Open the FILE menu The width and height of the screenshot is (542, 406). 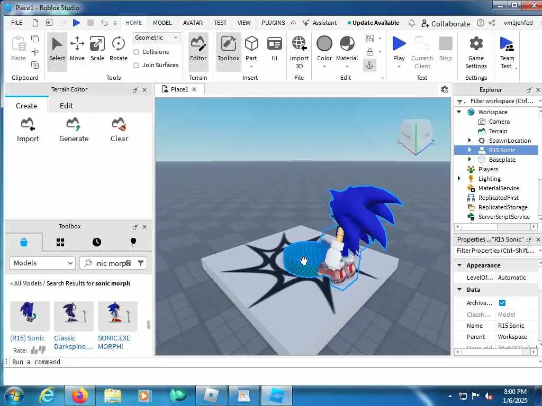coord(16,23)
